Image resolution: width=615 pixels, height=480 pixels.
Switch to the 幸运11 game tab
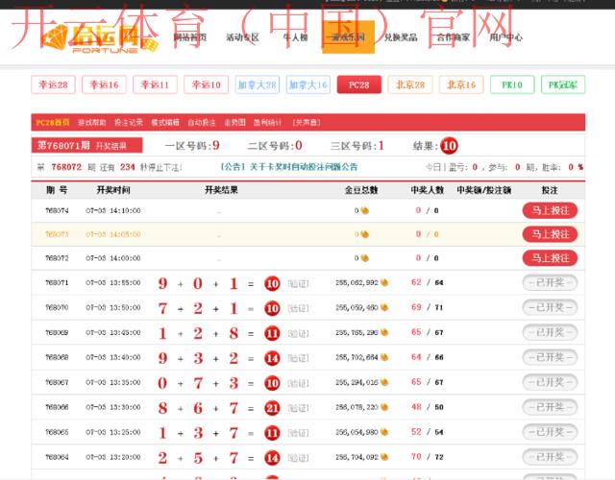pos(156,84)
